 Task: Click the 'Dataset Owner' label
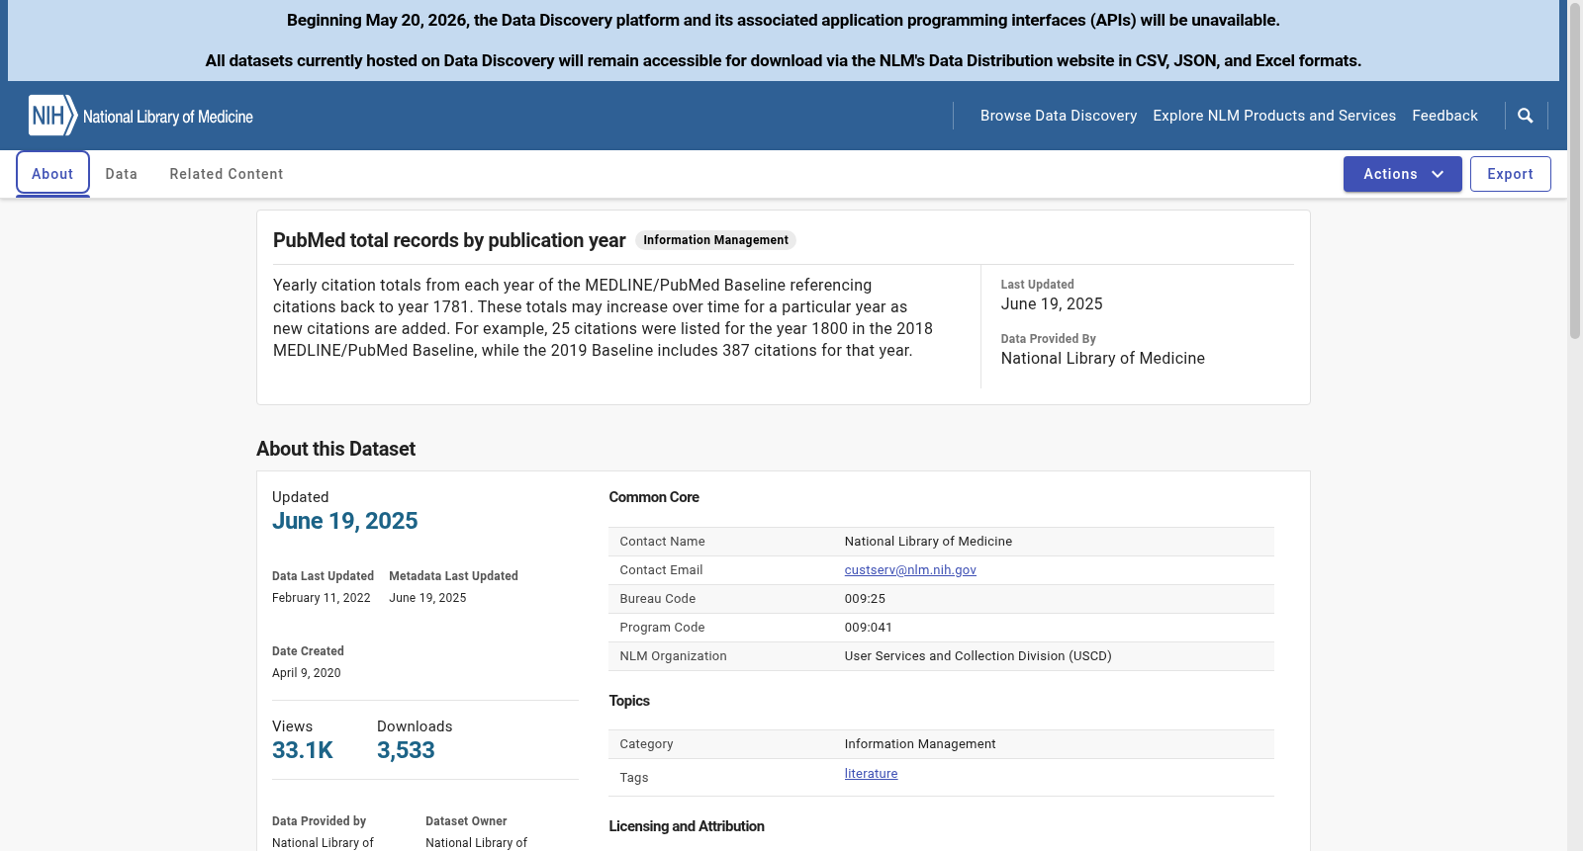pyautogui.click(x=466, y=821)
